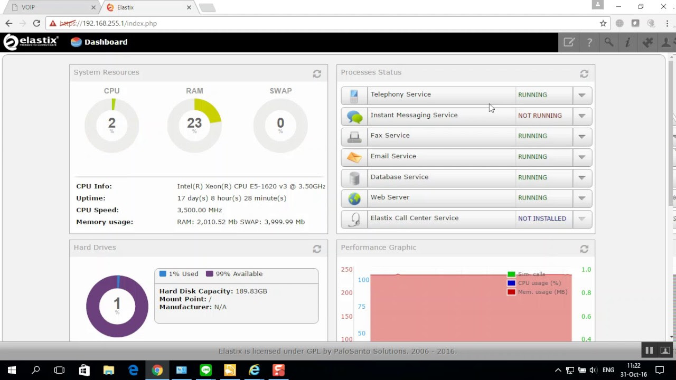Click the address bar URL field
676x380 pixels.
[327, 23]
